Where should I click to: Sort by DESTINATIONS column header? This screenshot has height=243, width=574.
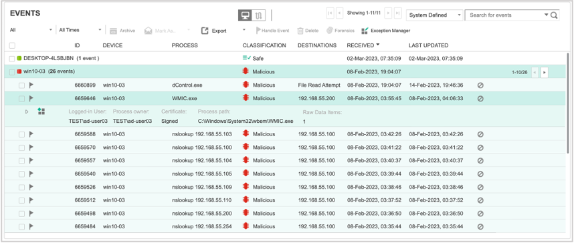point(317,45)
